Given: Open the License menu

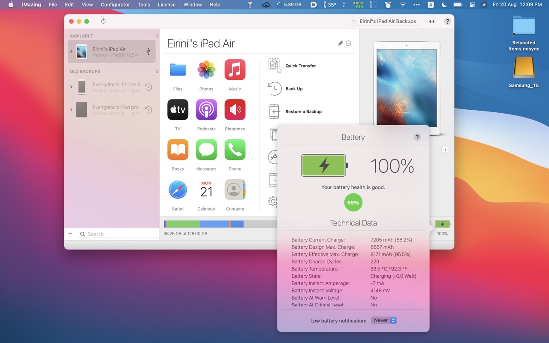Looking at the screenshot, I should [166, 5].
